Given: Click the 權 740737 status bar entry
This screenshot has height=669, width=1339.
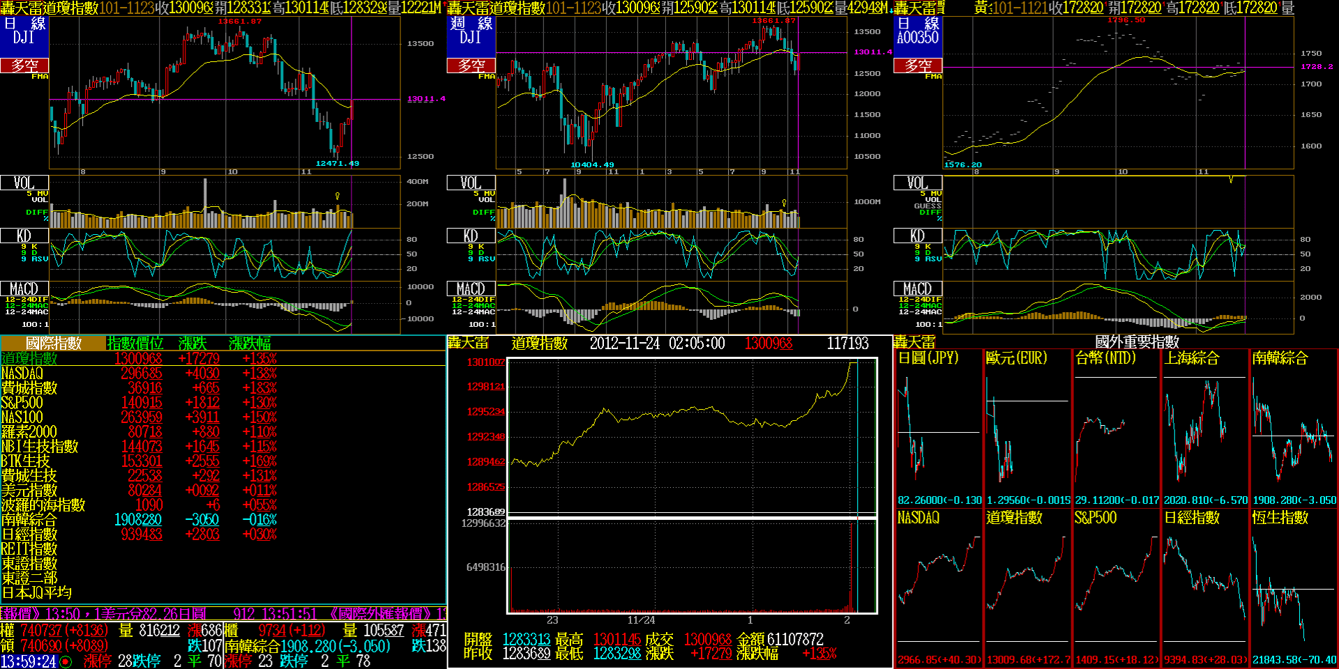Looking at the screenshot, I should [x=54, y=630].
